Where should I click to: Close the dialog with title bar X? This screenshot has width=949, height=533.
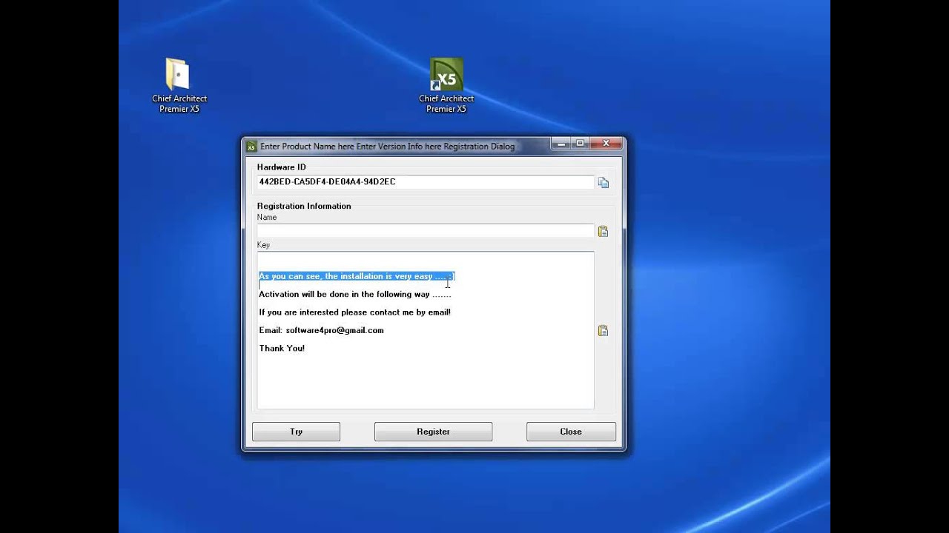(x=606, y=144)
